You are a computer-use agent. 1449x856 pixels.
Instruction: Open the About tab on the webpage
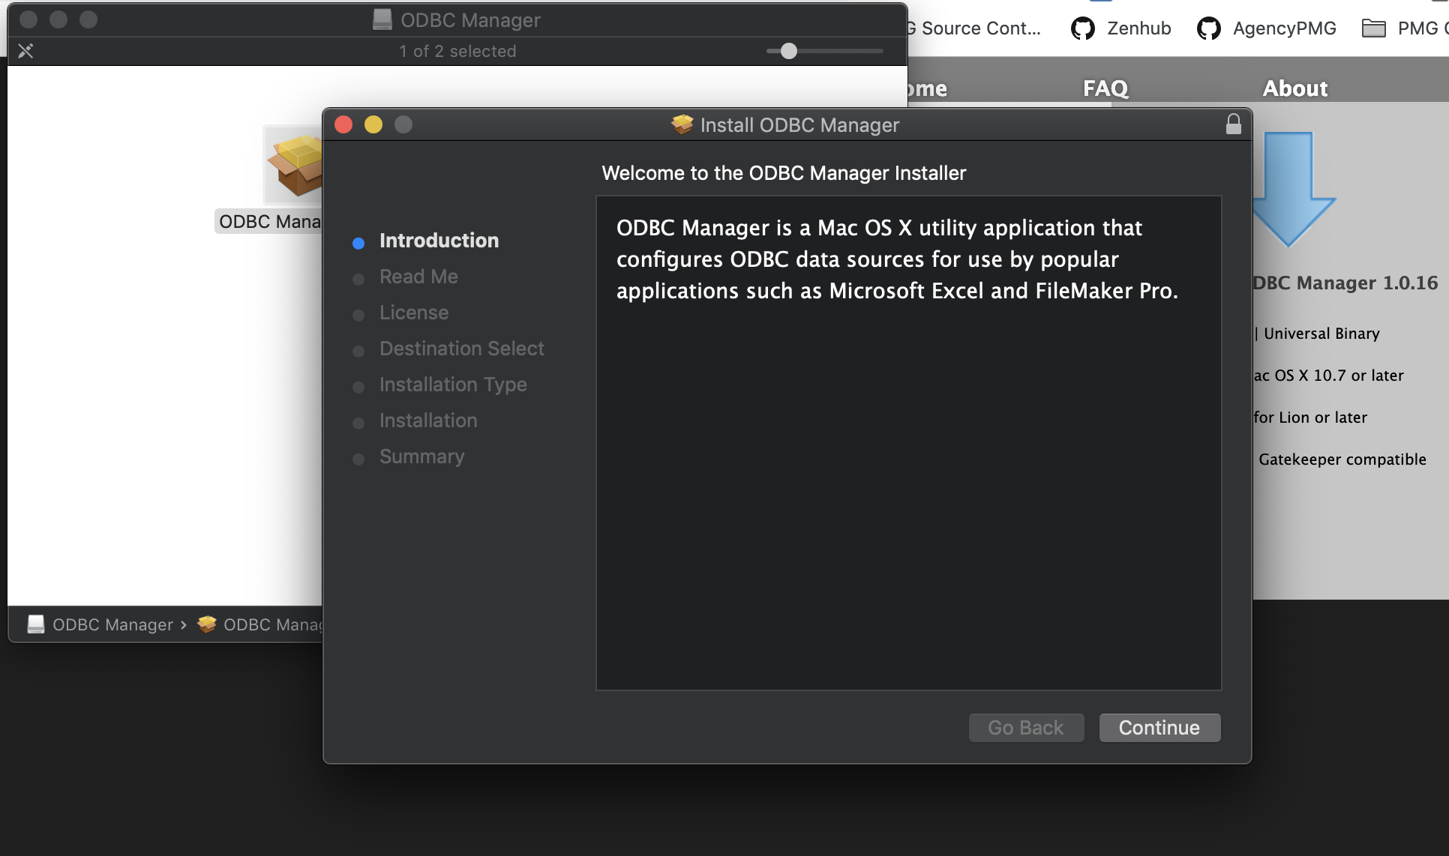1295,88
